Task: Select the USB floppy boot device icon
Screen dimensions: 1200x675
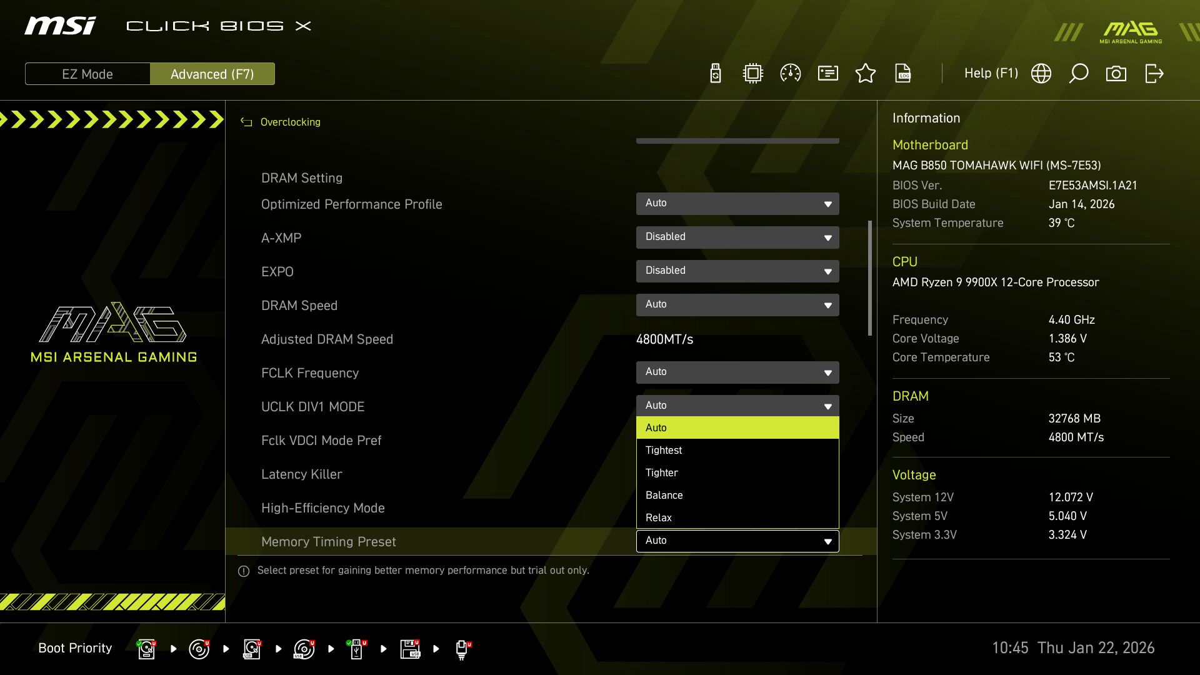Action: pyautogui.click(x=410, y=649)
